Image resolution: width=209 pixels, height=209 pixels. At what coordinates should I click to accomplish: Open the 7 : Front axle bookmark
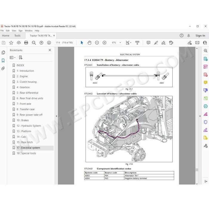24,104
